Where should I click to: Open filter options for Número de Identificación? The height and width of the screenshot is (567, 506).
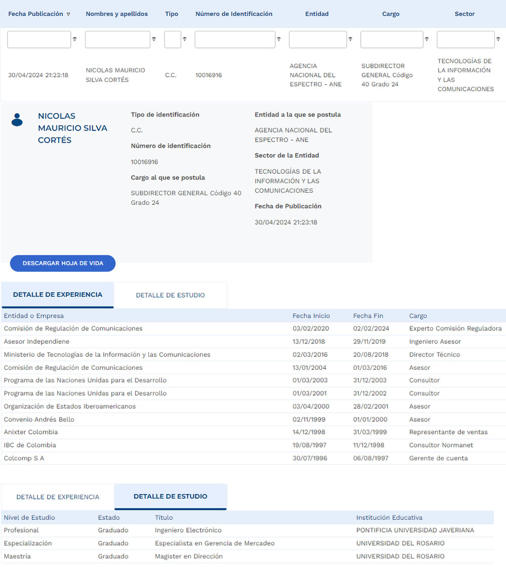click(279, 39)
